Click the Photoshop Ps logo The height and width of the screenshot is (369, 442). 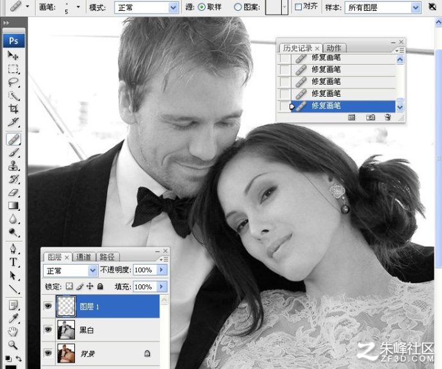[13, 41]
